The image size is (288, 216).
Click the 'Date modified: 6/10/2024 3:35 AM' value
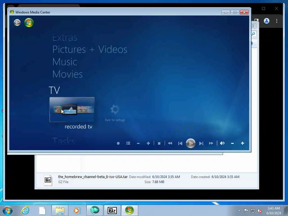point(166,177)
